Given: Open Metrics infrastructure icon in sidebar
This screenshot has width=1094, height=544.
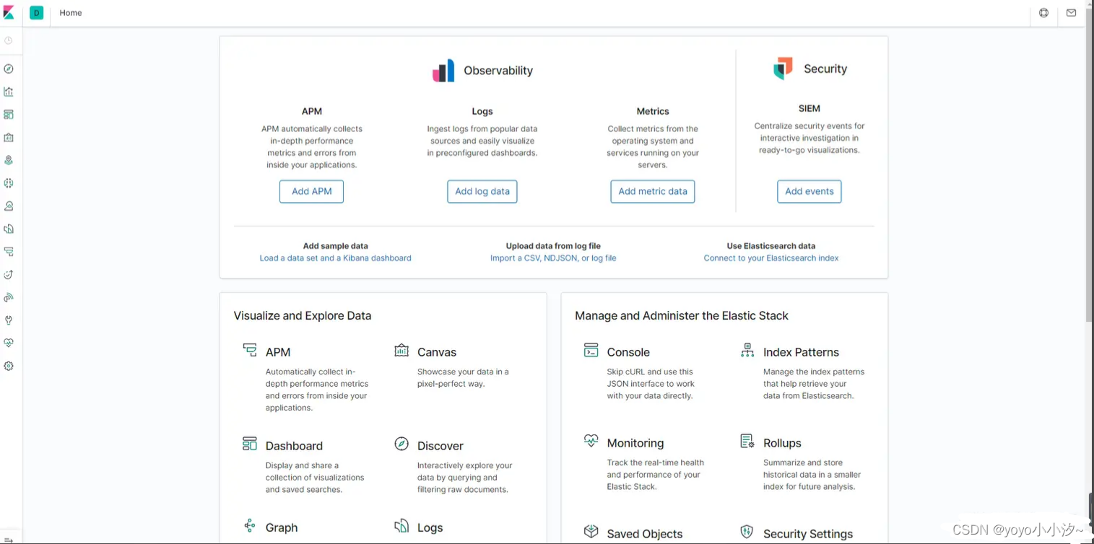Looking at the screenshot, I should pos(9,206).
